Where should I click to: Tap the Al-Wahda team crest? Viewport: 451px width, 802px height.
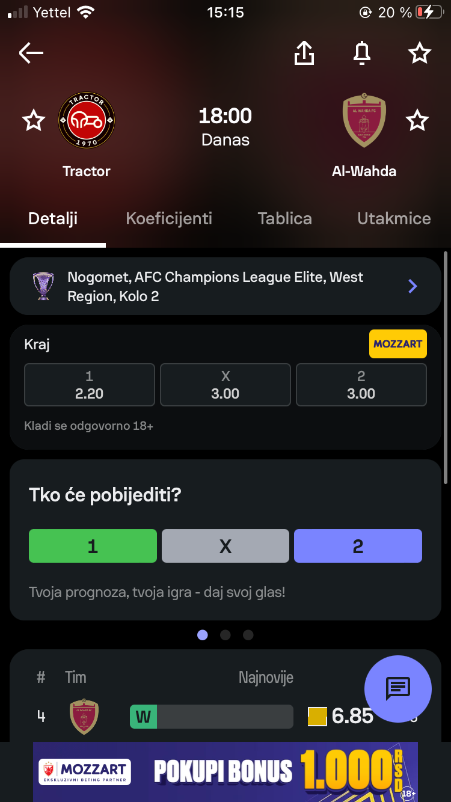coord(364,121)
